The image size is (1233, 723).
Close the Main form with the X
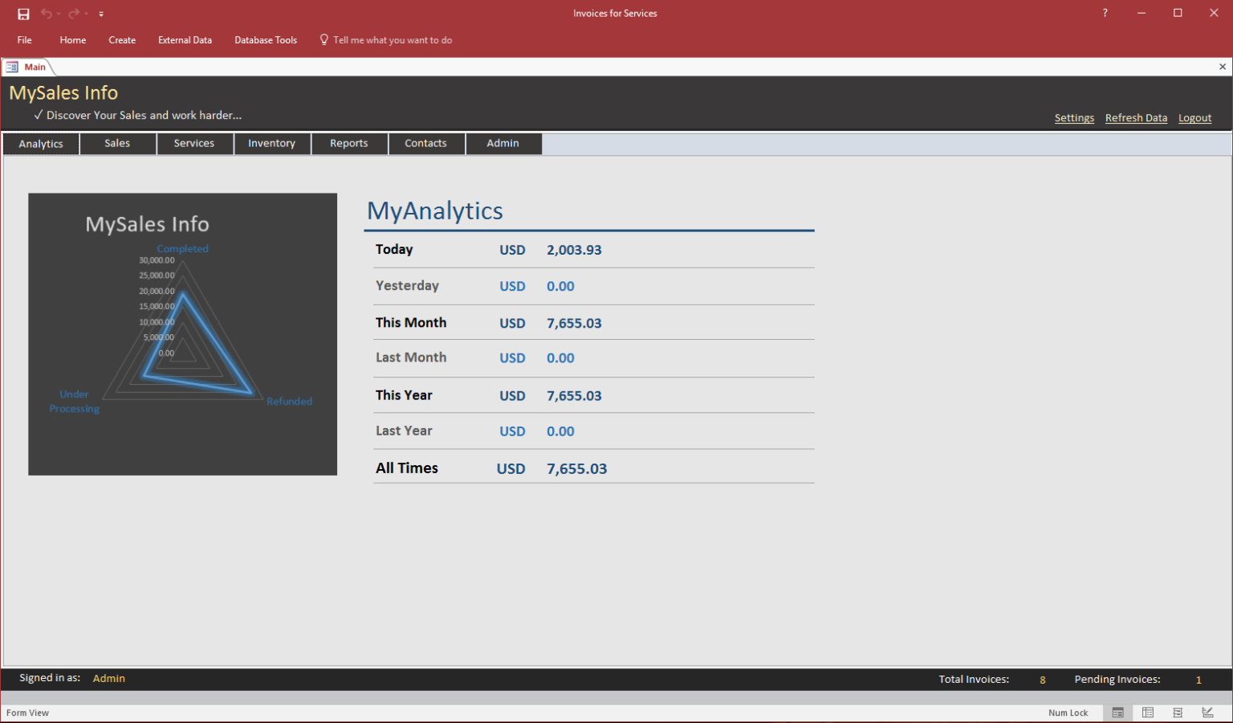pos(1223,67)
